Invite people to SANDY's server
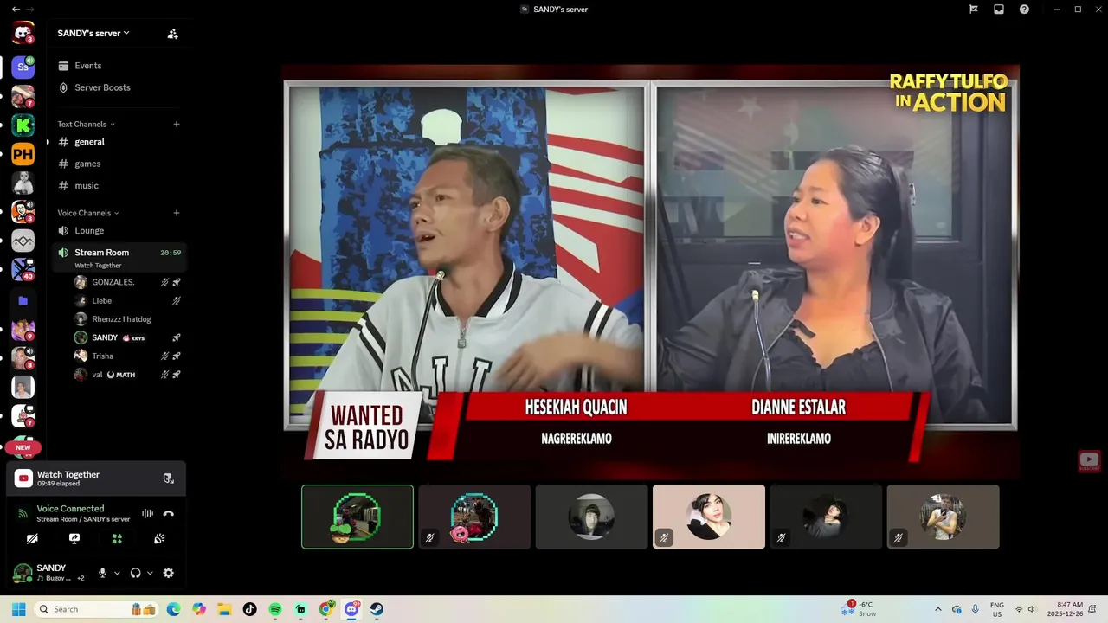The image size is (1108, 623). 172,34
